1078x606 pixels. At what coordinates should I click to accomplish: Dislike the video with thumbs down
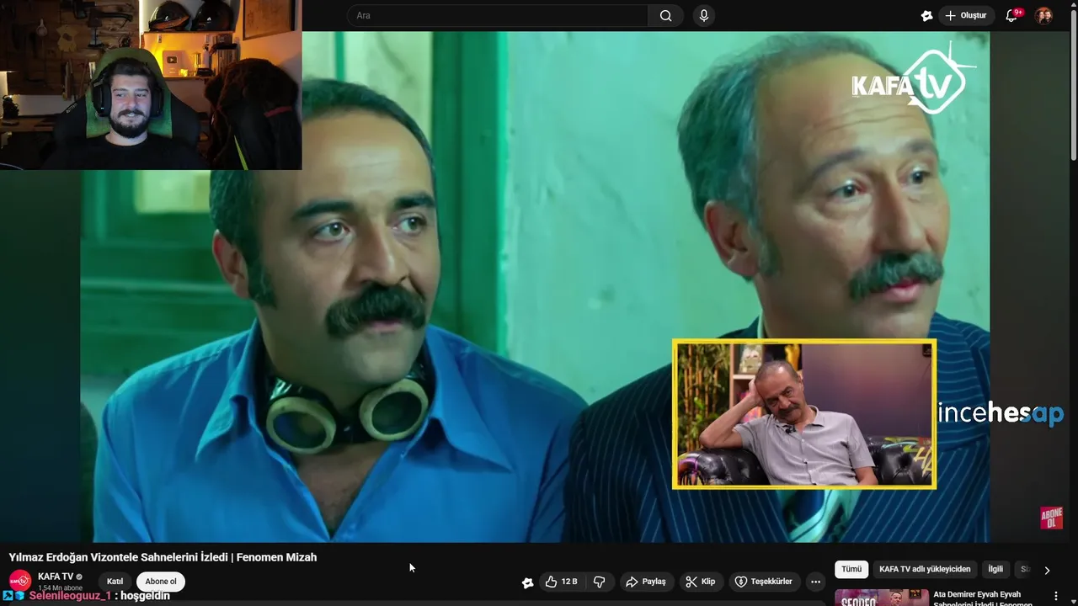pyautogui.click(x=600, y=582)
